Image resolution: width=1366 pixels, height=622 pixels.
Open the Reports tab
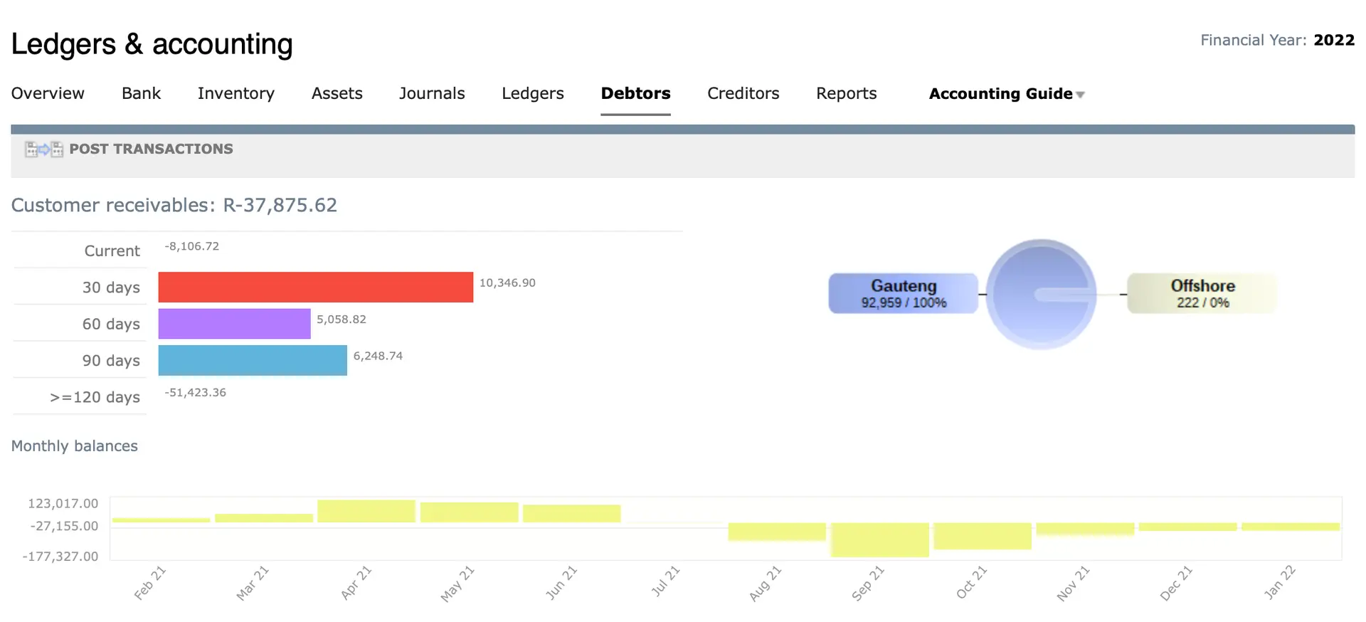click(x=846, y=93)
